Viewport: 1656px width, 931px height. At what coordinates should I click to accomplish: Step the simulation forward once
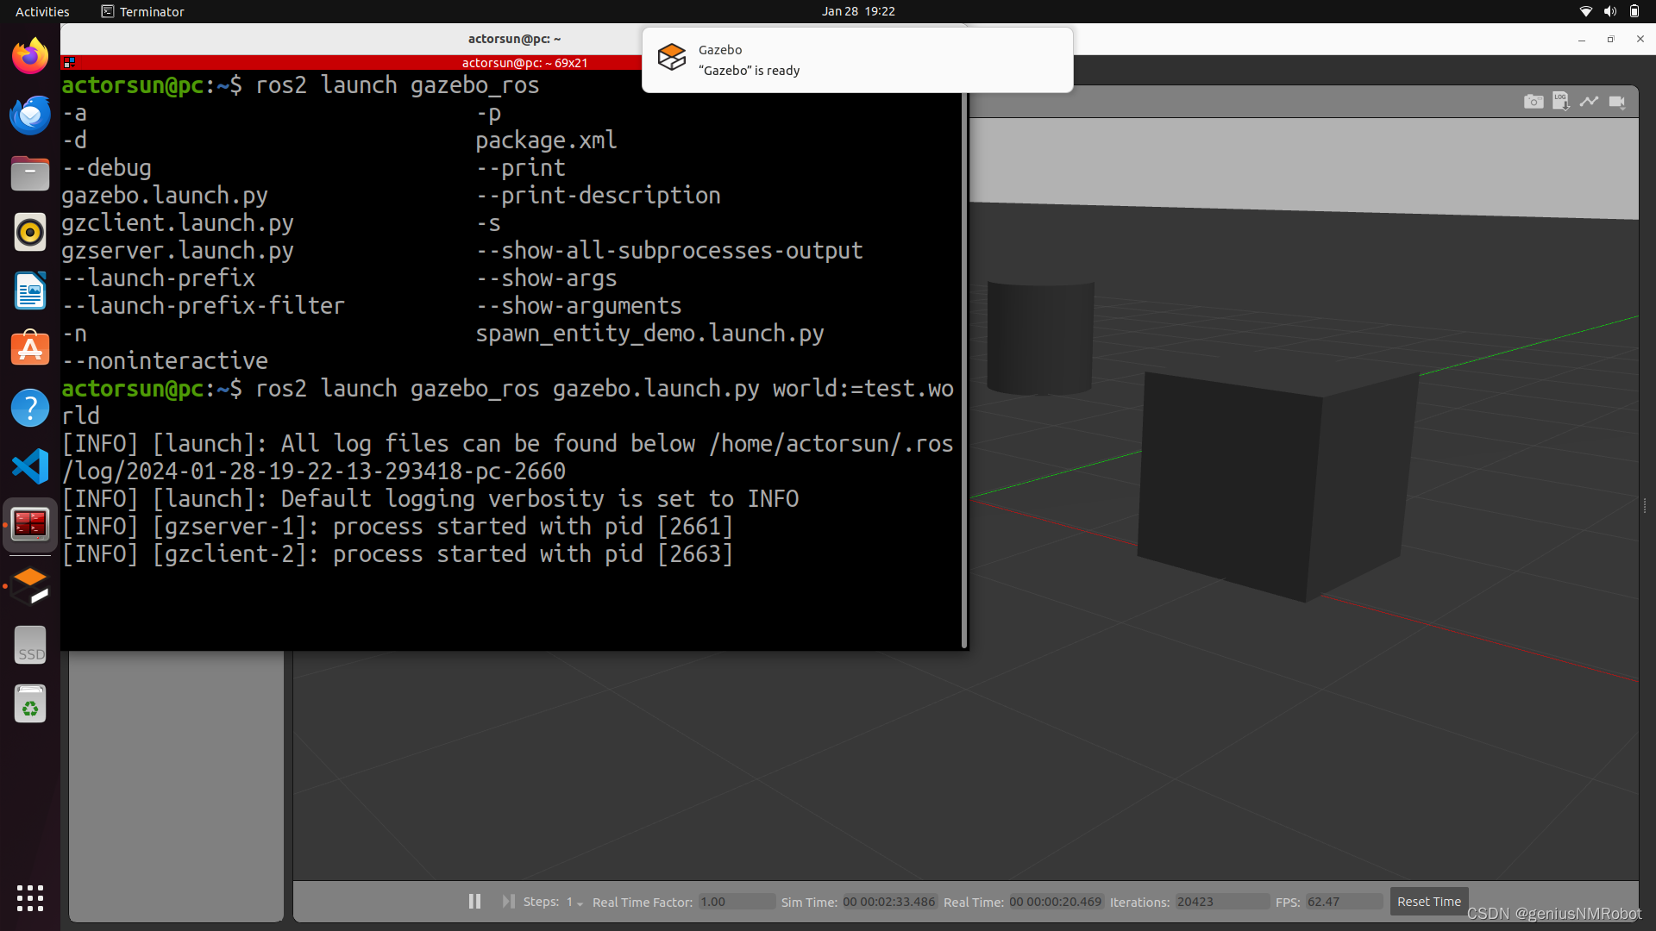tap(508, 901)
